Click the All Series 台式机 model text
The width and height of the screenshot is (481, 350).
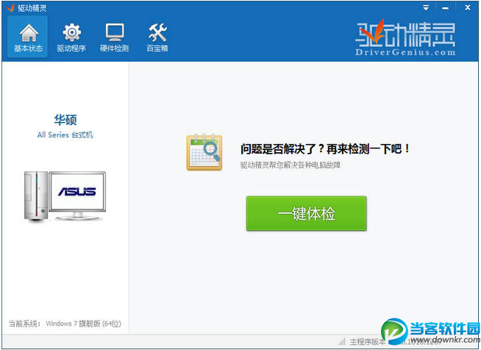tap(65, 135)
